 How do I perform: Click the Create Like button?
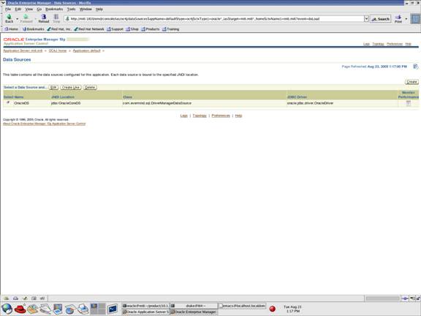coord(71,87)
